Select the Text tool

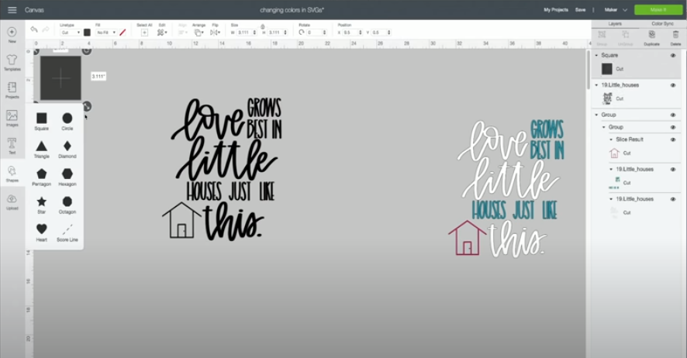(x=12, y=146)
